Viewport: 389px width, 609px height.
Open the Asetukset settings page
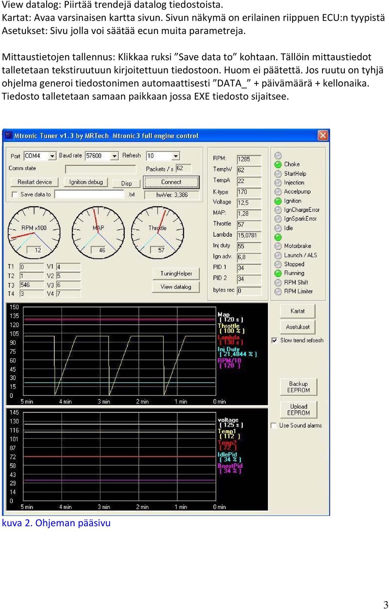click(x=297, y=327)
